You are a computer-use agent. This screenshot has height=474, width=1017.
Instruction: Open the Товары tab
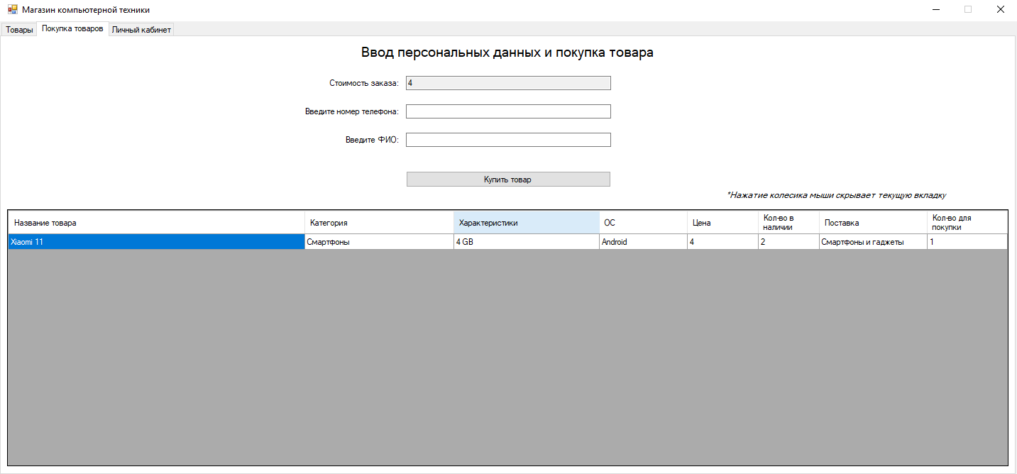click(x=19, y=30)
